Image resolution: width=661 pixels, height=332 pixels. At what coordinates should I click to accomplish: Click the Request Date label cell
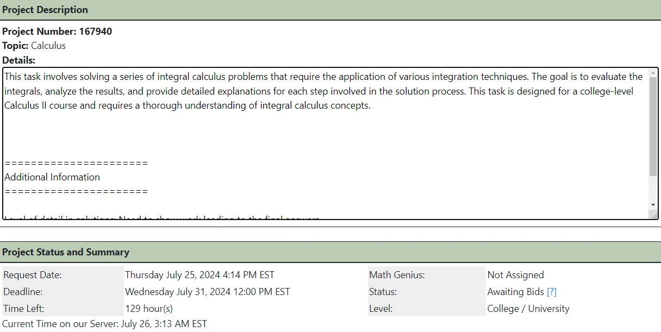(x=63, y=275)
